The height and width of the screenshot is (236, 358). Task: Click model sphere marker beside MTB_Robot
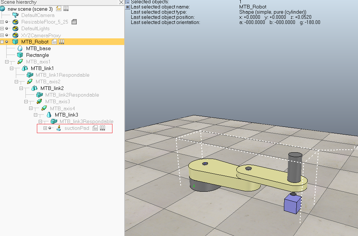(x=7, y=42)
